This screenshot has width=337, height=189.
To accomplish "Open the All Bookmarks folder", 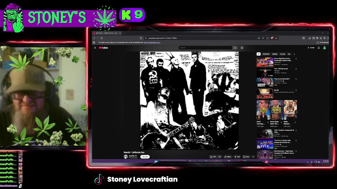I will point(323,43).
